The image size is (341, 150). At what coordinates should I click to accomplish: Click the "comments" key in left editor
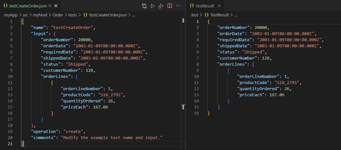pos(44,138)
